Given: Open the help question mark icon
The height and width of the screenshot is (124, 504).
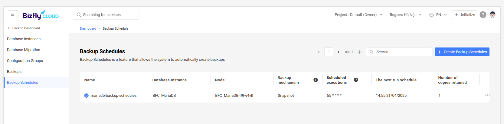Looking at the screenshot, I should 483,15.
